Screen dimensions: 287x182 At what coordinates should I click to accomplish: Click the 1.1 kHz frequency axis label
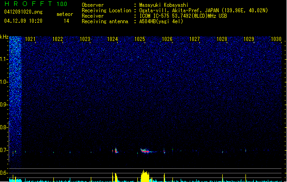[x=4, y=59]
